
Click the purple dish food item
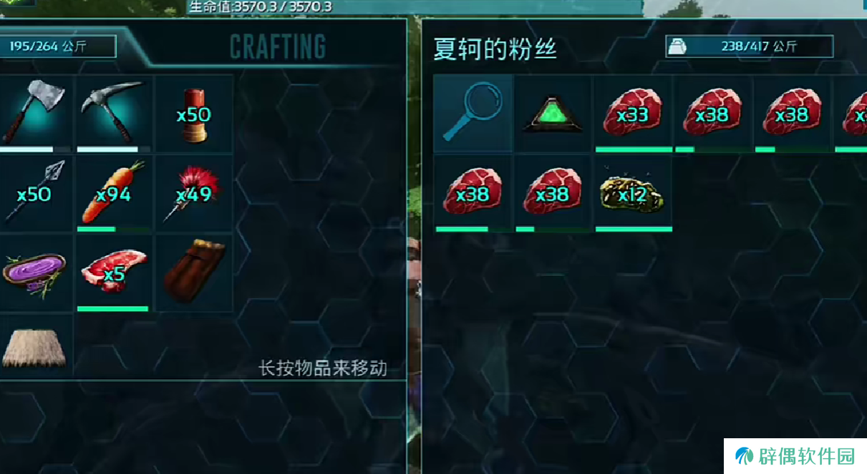pos(34,273)
